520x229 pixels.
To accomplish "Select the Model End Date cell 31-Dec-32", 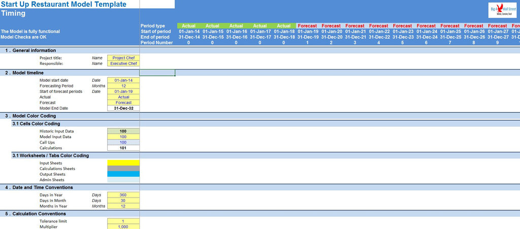I will (x=123, y=108).
